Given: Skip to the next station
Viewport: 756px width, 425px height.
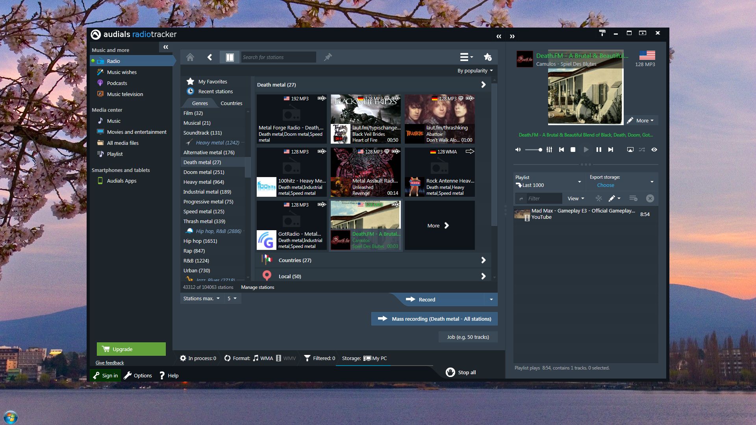Looking at the screenshot, I should 611,150.
